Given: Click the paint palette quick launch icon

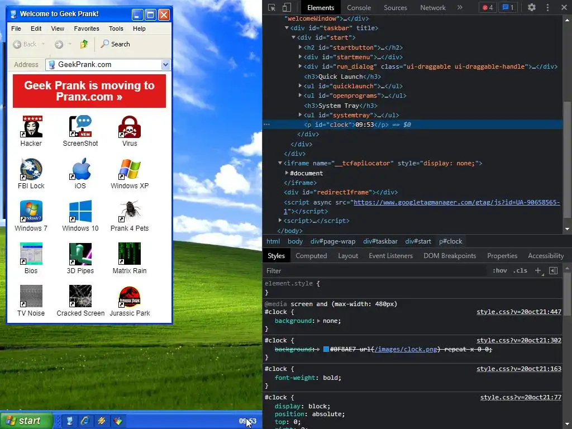Looking at the screenshot, I should click(117, 421).
